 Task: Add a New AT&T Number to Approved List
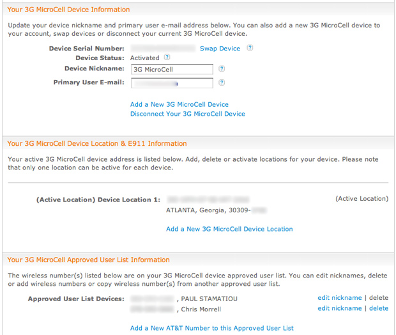[212, 328]
